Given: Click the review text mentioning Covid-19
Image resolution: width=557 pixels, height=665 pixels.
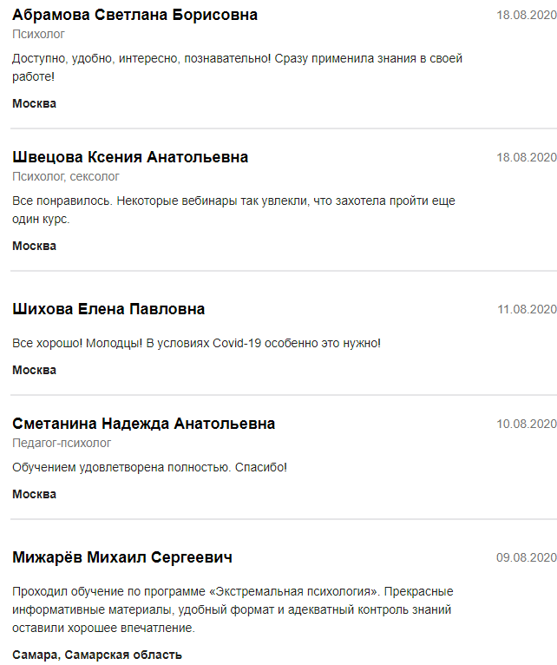Looking at the screenshot, I should (196, 343).
